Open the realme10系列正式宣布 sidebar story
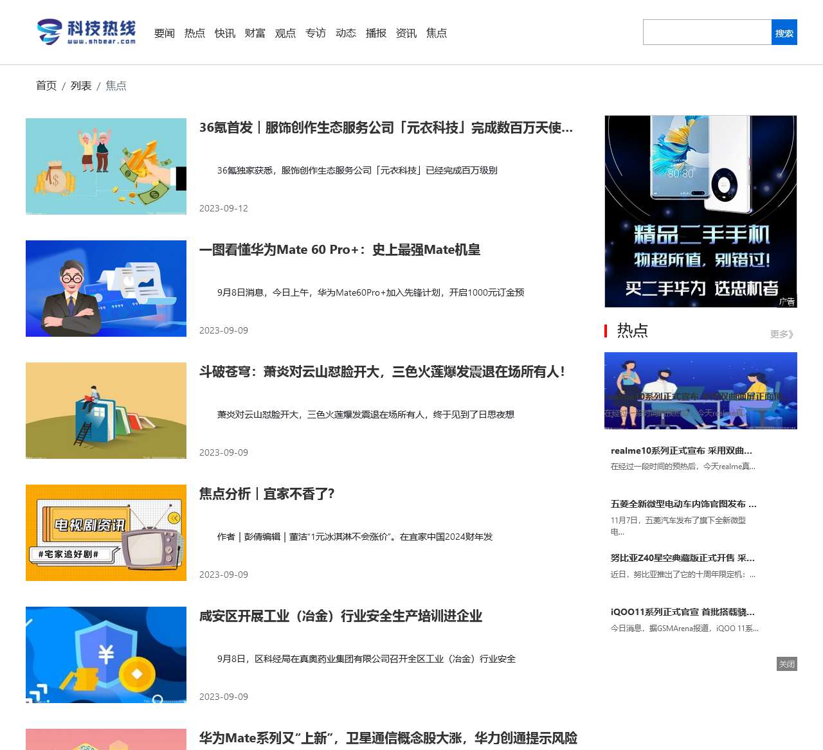 [680, 451]
